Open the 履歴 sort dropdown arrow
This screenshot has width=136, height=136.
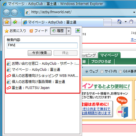pos(69,31)
